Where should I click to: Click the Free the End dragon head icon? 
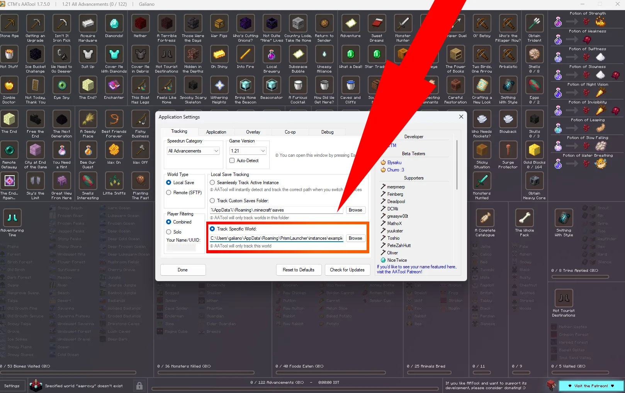36,119
